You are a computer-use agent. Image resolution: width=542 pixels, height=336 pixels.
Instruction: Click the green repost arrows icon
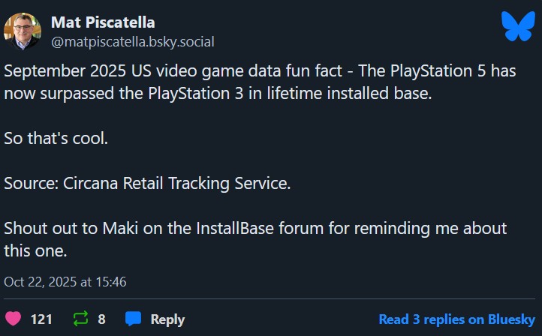click(80, 319)
